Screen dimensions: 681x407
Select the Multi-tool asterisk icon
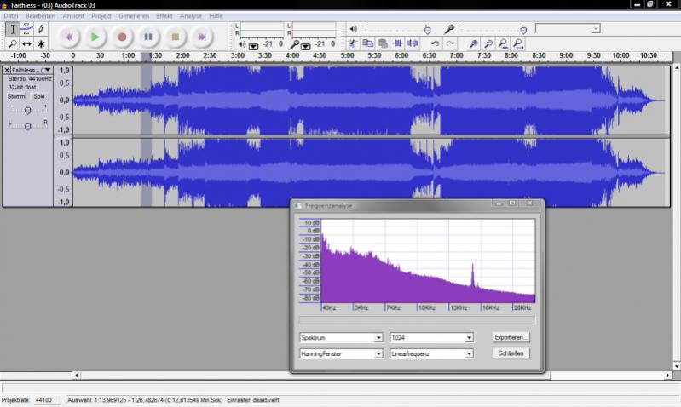pyautogui.click(x=41, y=43)
